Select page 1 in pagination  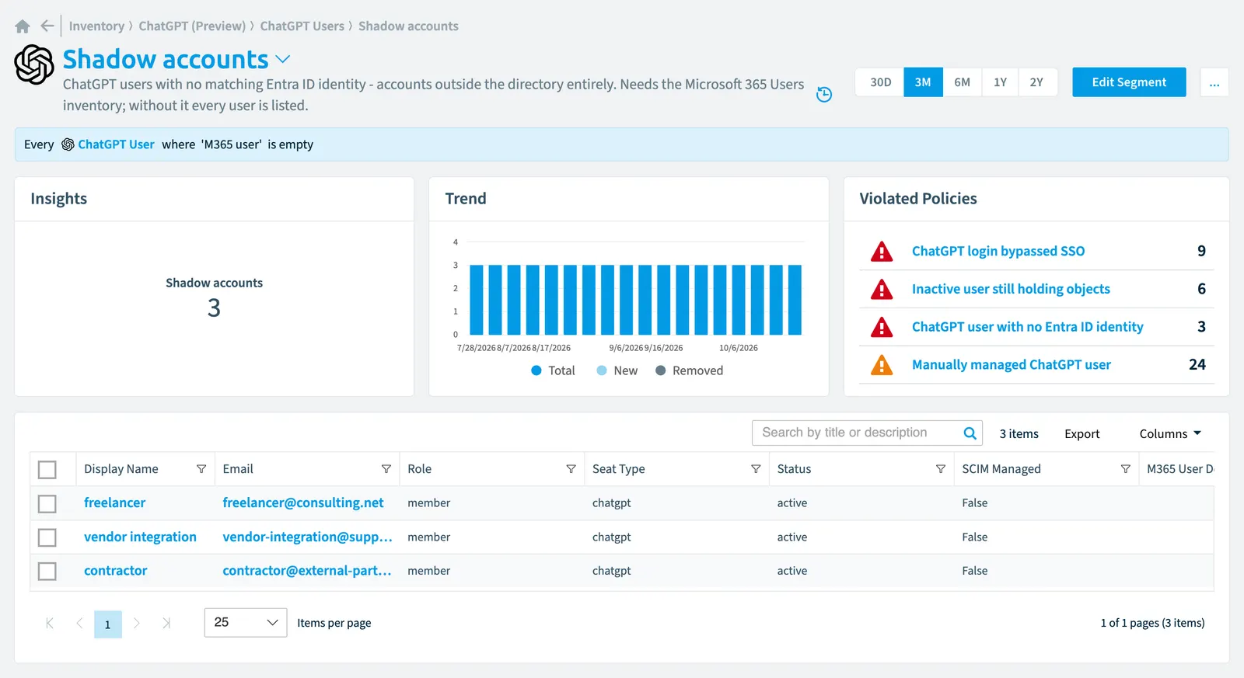pyautogui.click(x=108, y=624)
